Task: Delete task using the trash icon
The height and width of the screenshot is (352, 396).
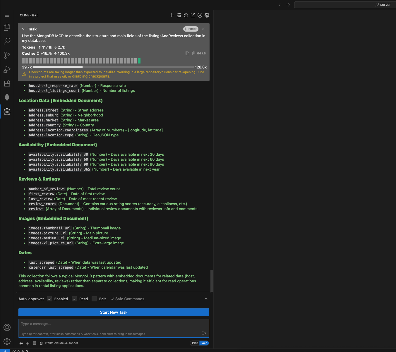Action: pyautogui.click(x=193, y=53)
